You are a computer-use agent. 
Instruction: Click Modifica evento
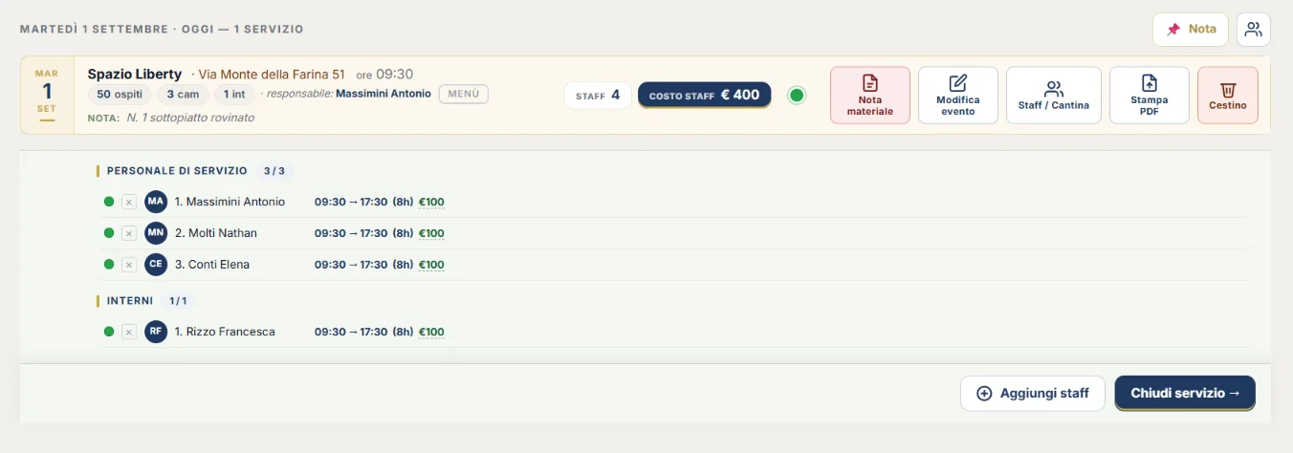tap(958, 96)
